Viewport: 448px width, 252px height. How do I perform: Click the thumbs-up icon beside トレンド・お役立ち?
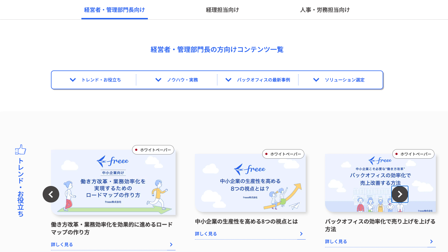pos(20,149)
